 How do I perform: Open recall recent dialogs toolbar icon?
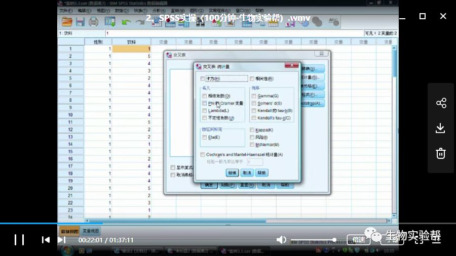click(110, 22)
